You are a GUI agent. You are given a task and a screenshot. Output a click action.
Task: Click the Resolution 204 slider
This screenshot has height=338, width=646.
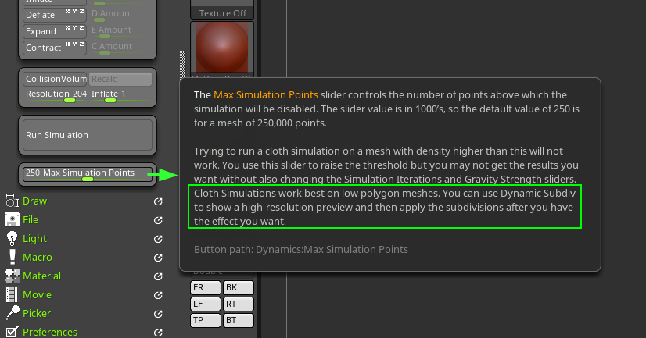pyautogui.click(x=56, y=95)
